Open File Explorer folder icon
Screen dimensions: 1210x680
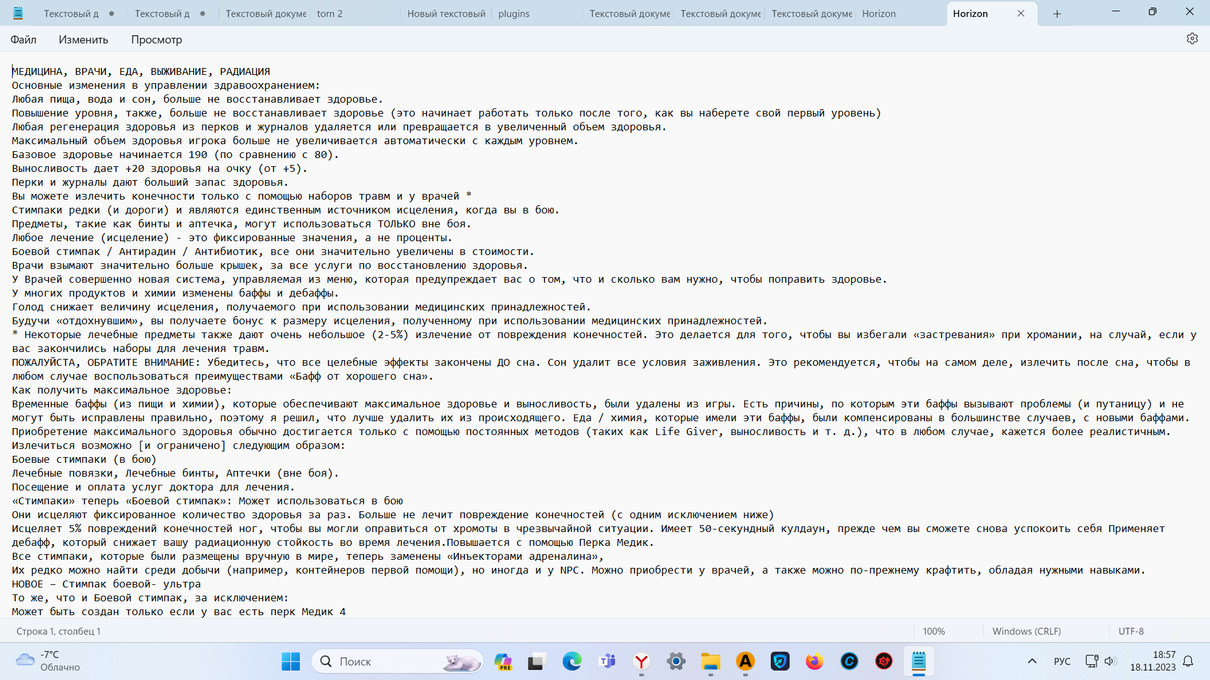[x=710, y=661]
